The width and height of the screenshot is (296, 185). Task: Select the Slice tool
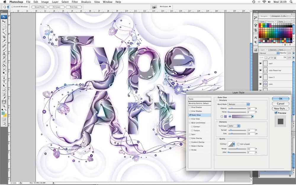point(4,41)
